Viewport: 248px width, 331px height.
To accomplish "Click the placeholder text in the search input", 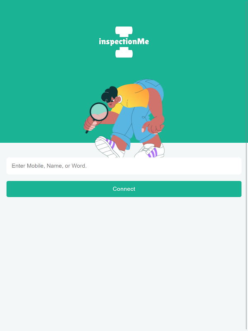I will (x=49, y=166).
